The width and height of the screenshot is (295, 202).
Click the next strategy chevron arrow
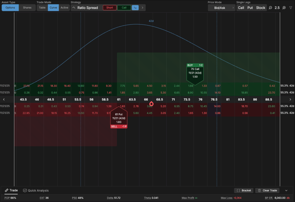coord(142,8)
